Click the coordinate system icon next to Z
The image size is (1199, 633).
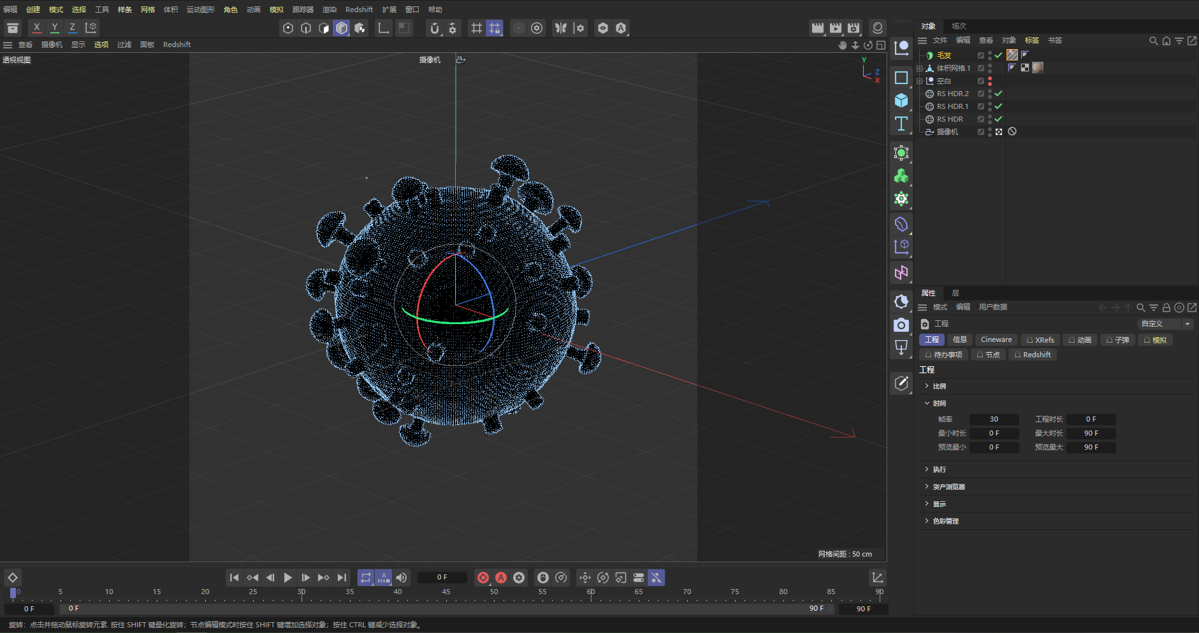(91, 27)
